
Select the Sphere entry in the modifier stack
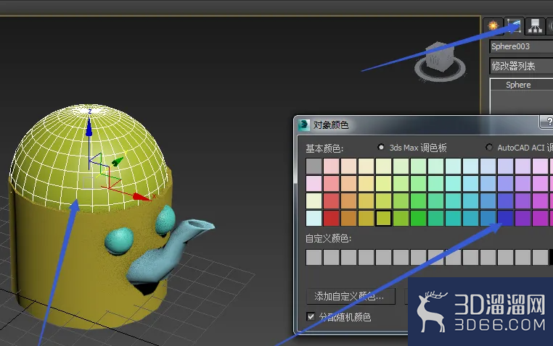pyautogui.click(x=518, y=85)
